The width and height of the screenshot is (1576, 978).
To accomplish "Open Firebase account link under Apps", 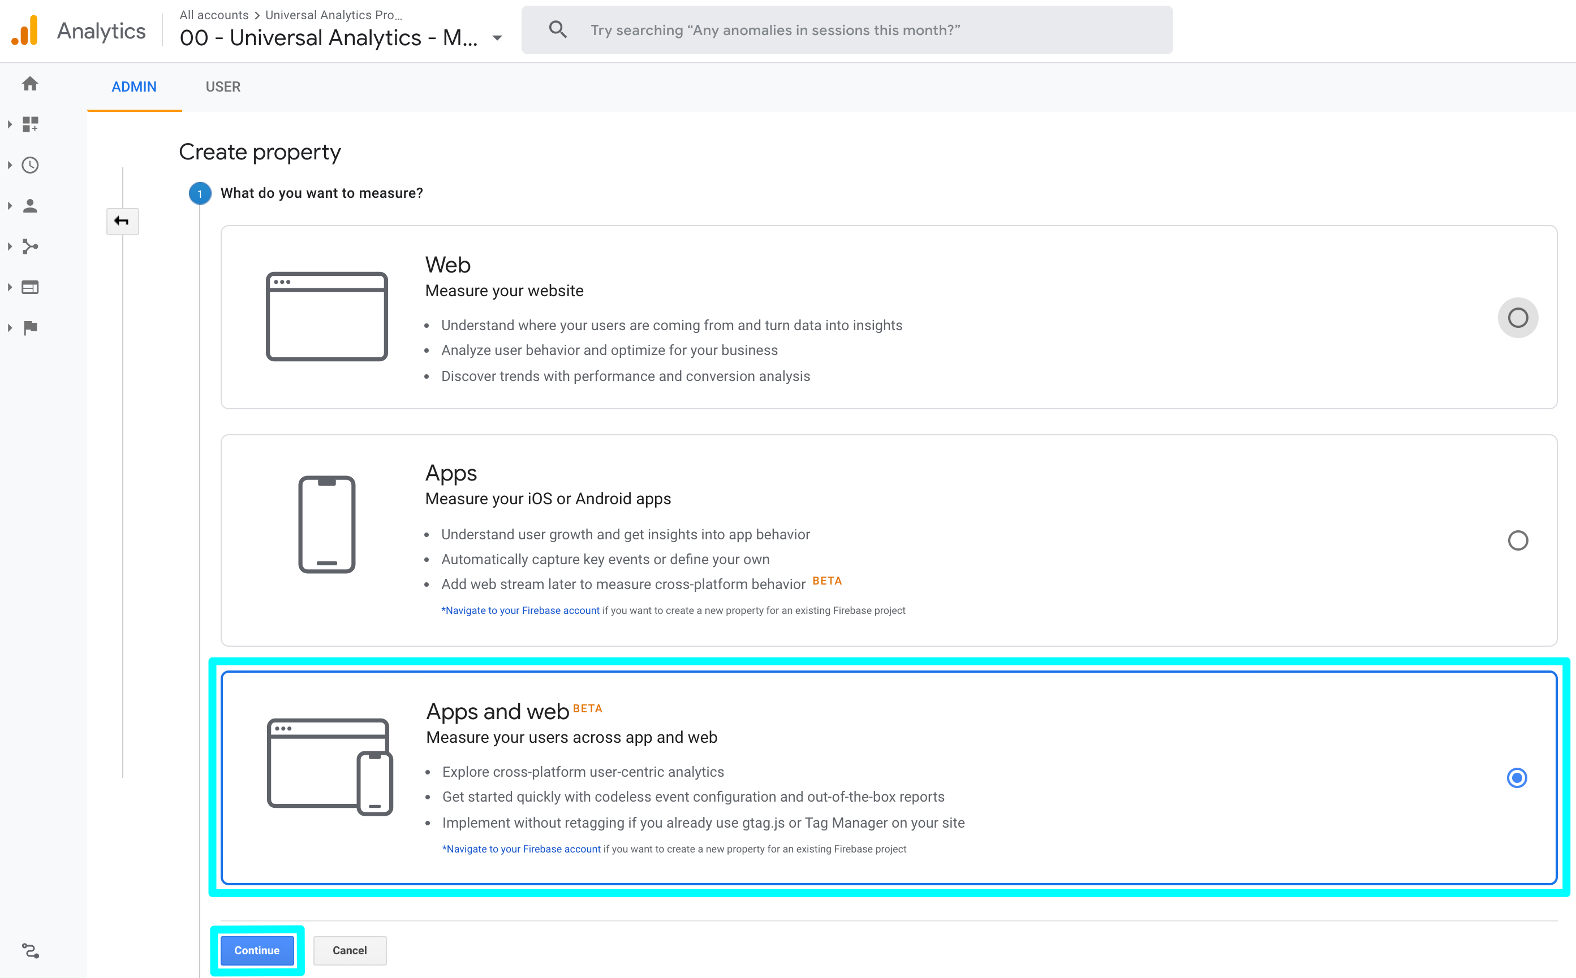I will 520,611.
